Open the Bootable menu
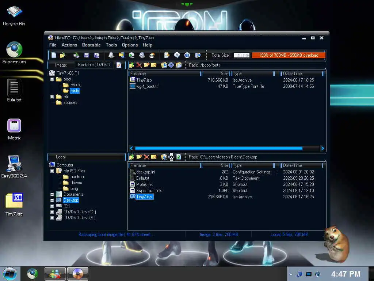This screenshot has width=374, height=281. click(x=91, y=45)
